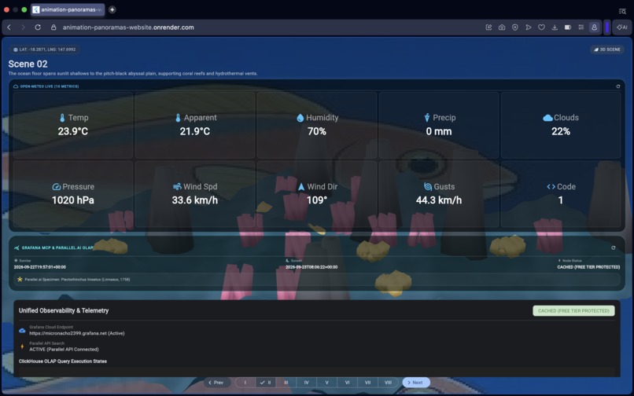634x396 pixels.
Task: Select the checked scene II tab
Action: click(x=266, y=383)
